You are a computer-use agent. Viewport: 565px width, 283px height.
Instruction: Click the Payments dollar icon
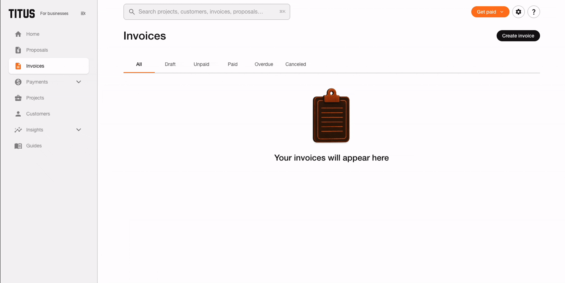tap(18, 82)
